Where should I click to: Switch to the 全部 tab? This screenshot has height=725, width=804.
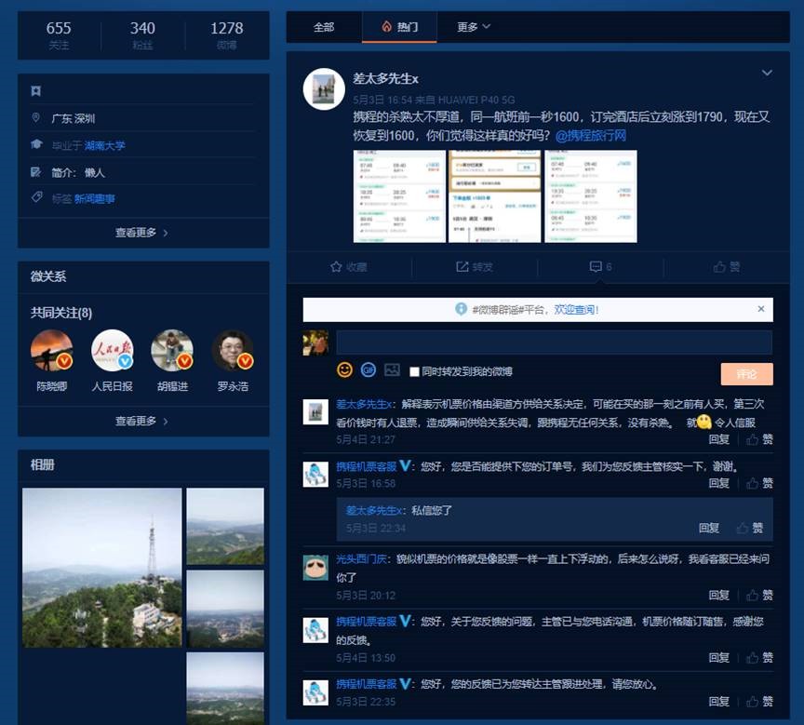pyautogui.click(x=324, y=27)
